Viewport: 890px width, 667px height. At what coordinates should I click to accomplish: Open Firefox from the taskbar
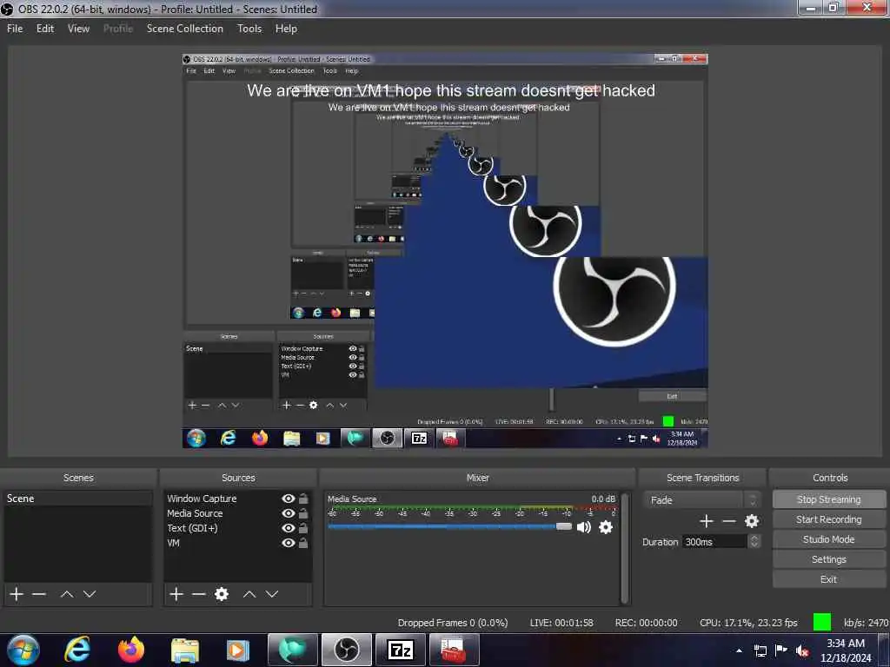coord(131,650)
